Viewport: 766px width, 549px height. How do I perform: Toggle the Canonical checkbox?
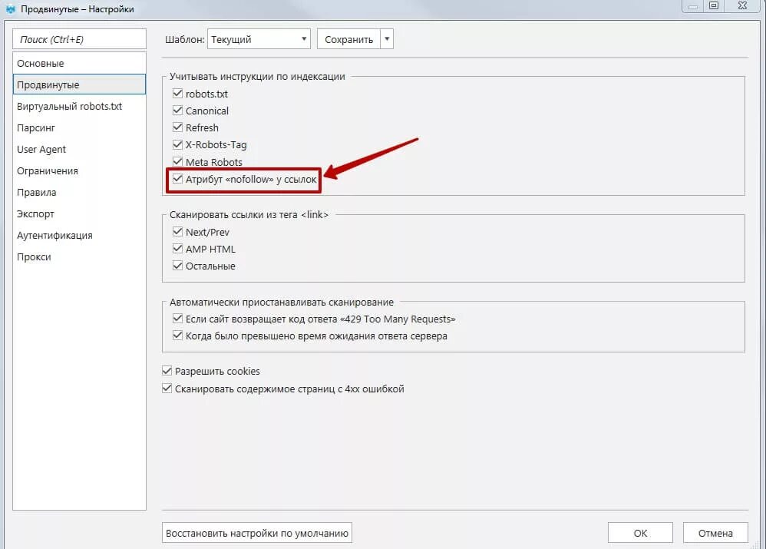[x=177, y=110]
